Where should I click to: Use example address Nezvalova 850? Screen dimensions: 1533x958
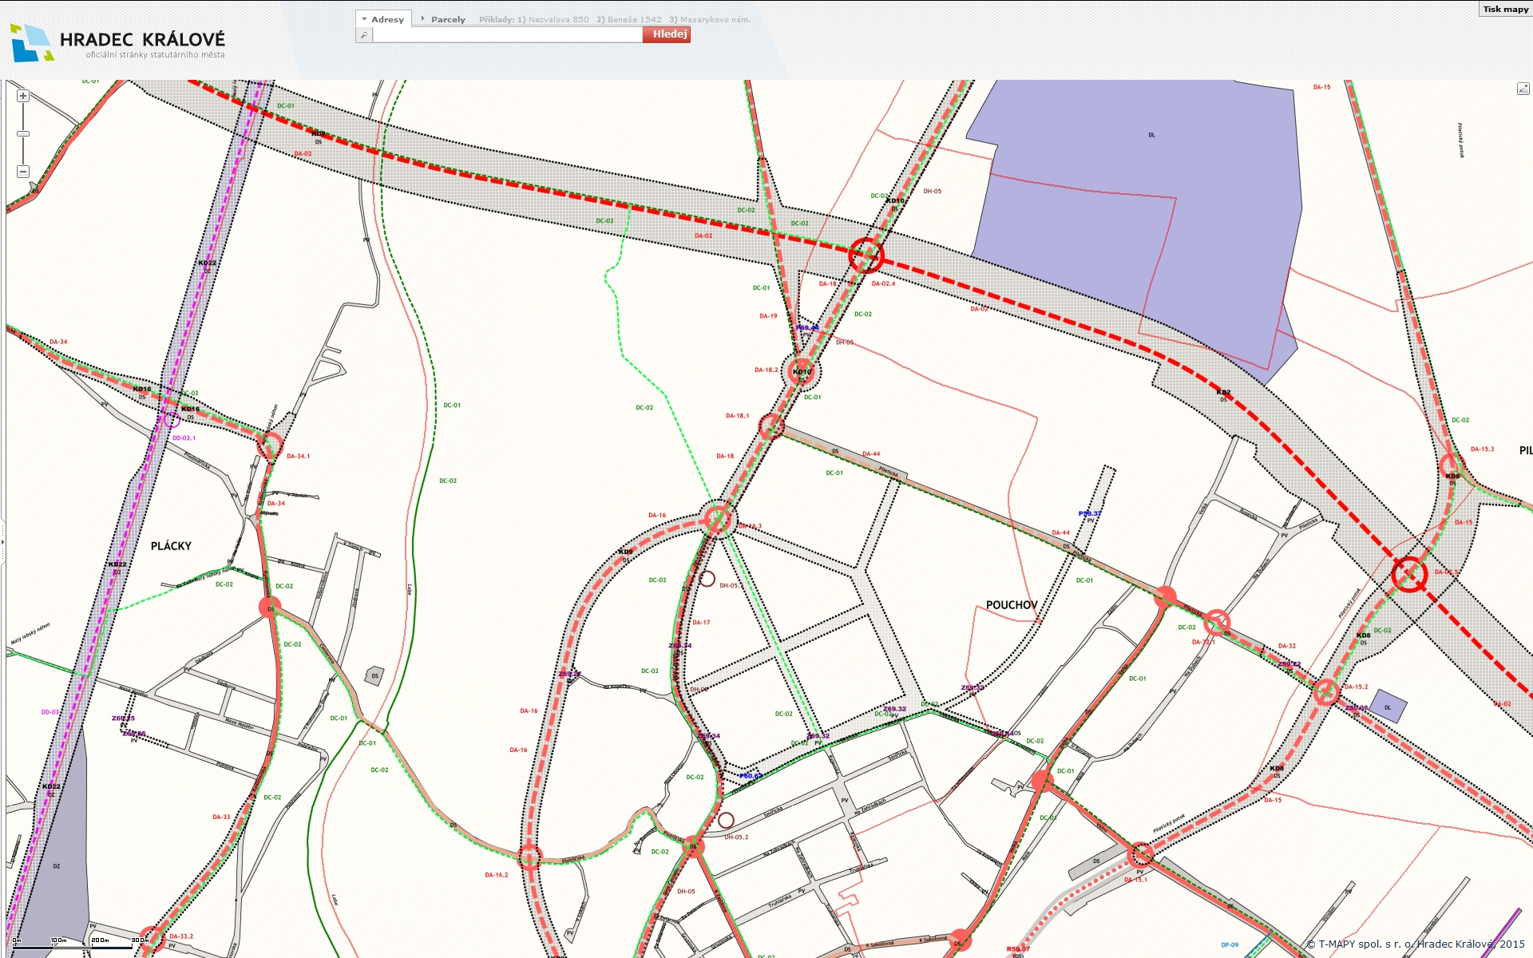tap(559, 19)
